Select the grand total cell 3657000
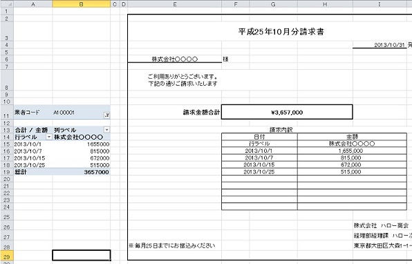This screenshot has height=264, width=412. pyautogui.click(x=81, y=172)
